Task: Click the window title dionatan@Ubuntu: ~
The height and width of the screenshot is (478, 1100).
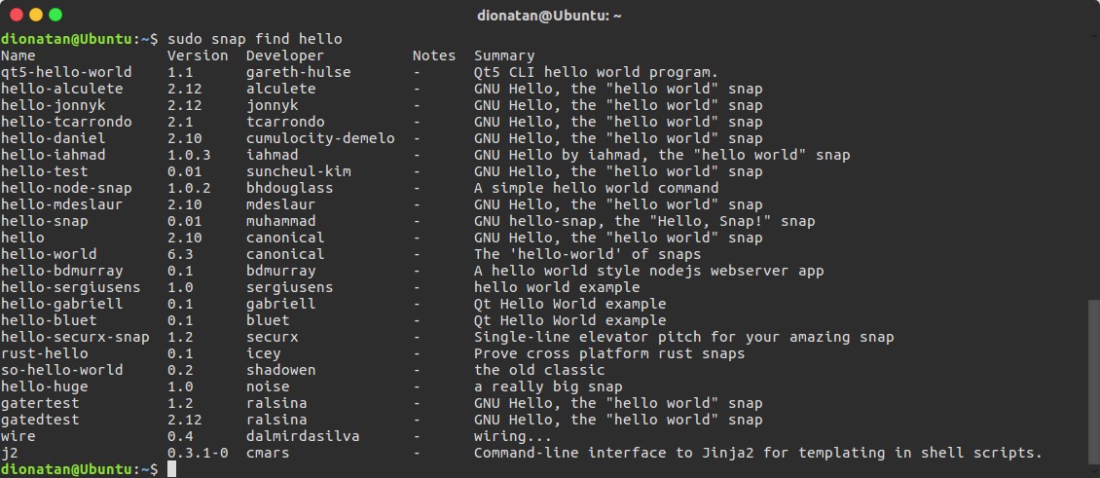Action: click(x=550, y=15)
